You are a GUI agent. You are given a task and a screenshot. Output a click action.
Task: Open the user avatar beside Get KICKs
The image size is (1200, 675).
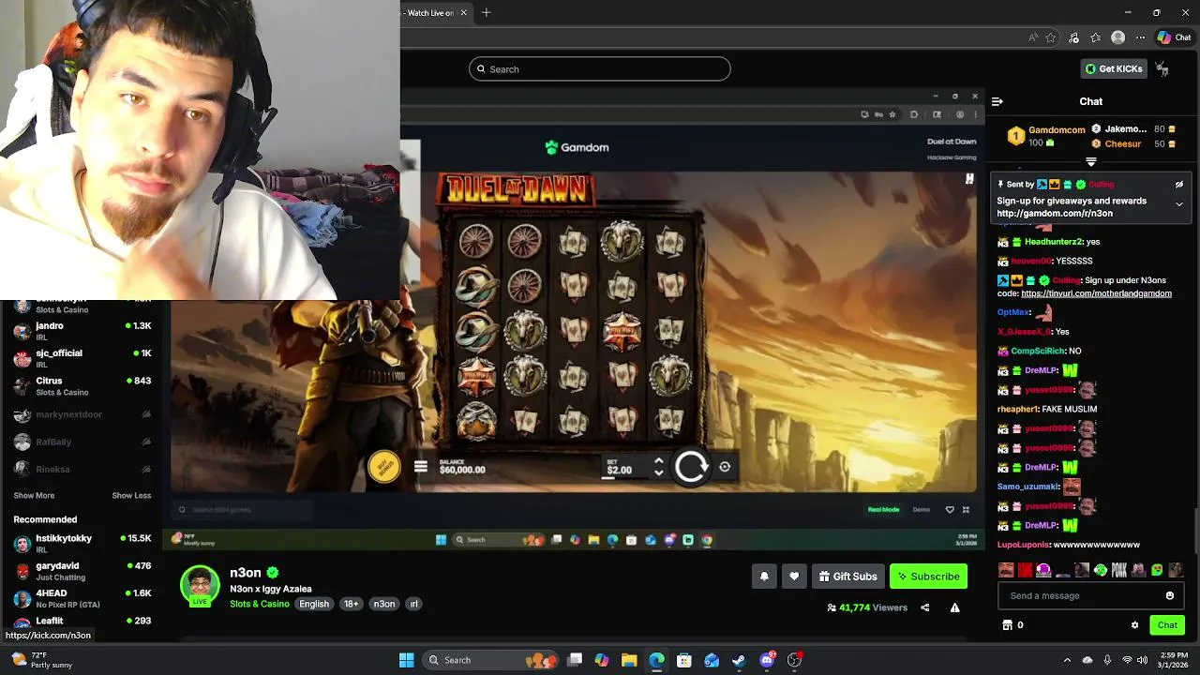1162,68
